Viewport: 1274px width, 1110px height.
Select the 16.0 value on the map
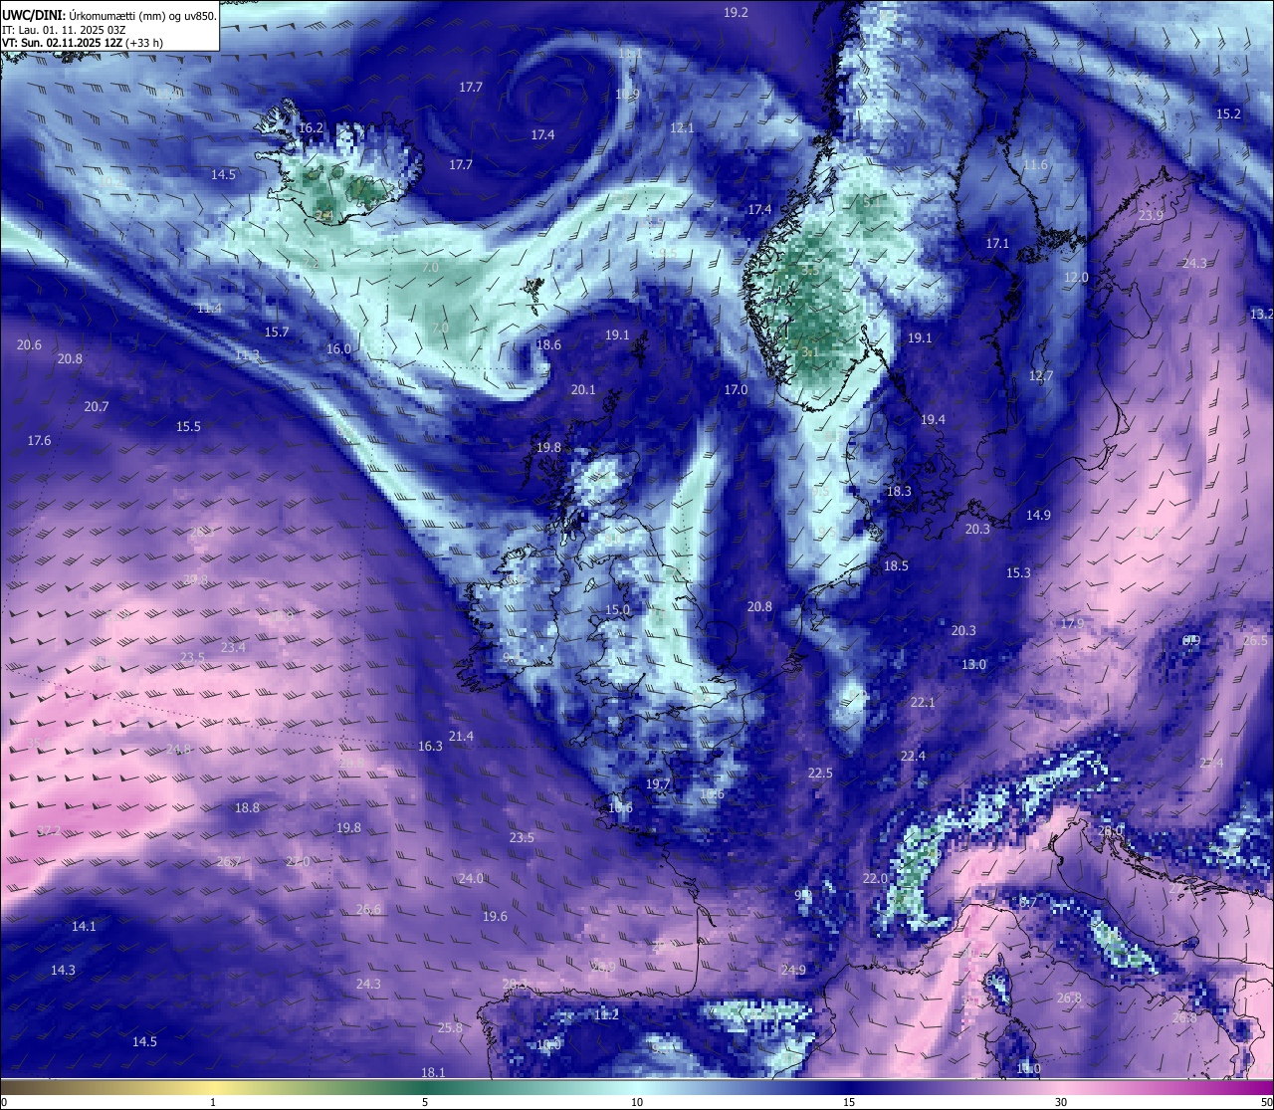338,348
